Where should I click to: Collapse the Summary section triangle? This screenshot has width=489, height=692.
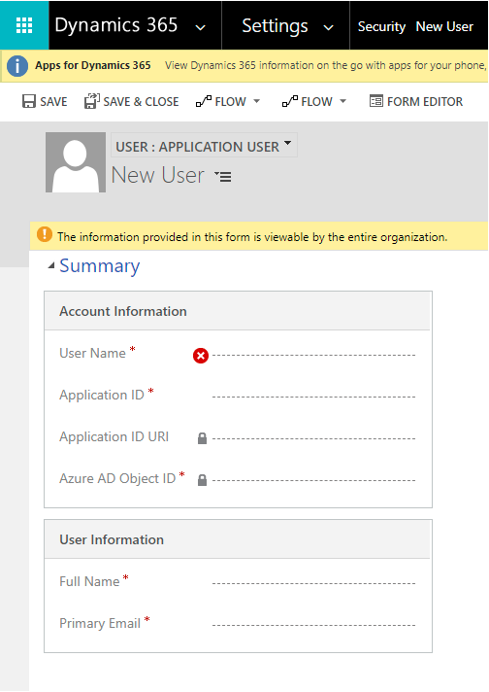(x=51, y=265)
